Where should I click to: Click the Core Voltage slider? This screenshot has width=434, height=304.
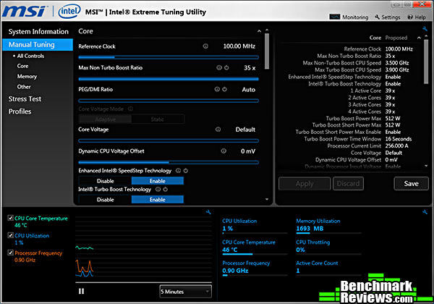(x=169, y=140)
